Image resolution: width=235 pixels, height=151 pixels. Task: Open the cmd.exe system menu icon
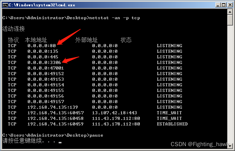click(x=5, y=5)
